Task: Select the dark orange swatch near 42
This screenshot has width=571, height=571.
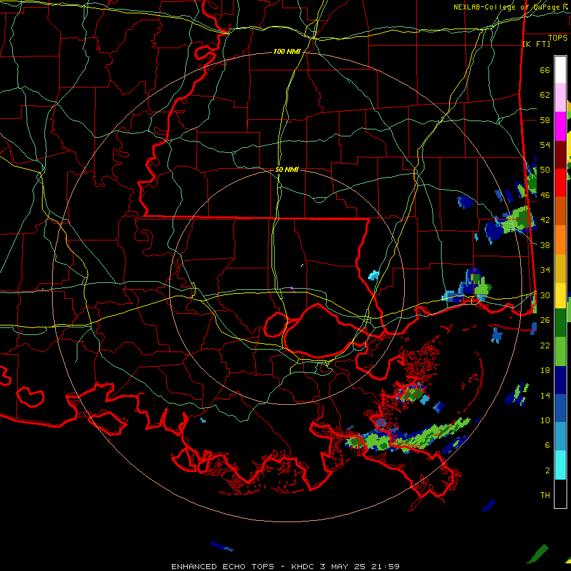Action: point(560,211)
